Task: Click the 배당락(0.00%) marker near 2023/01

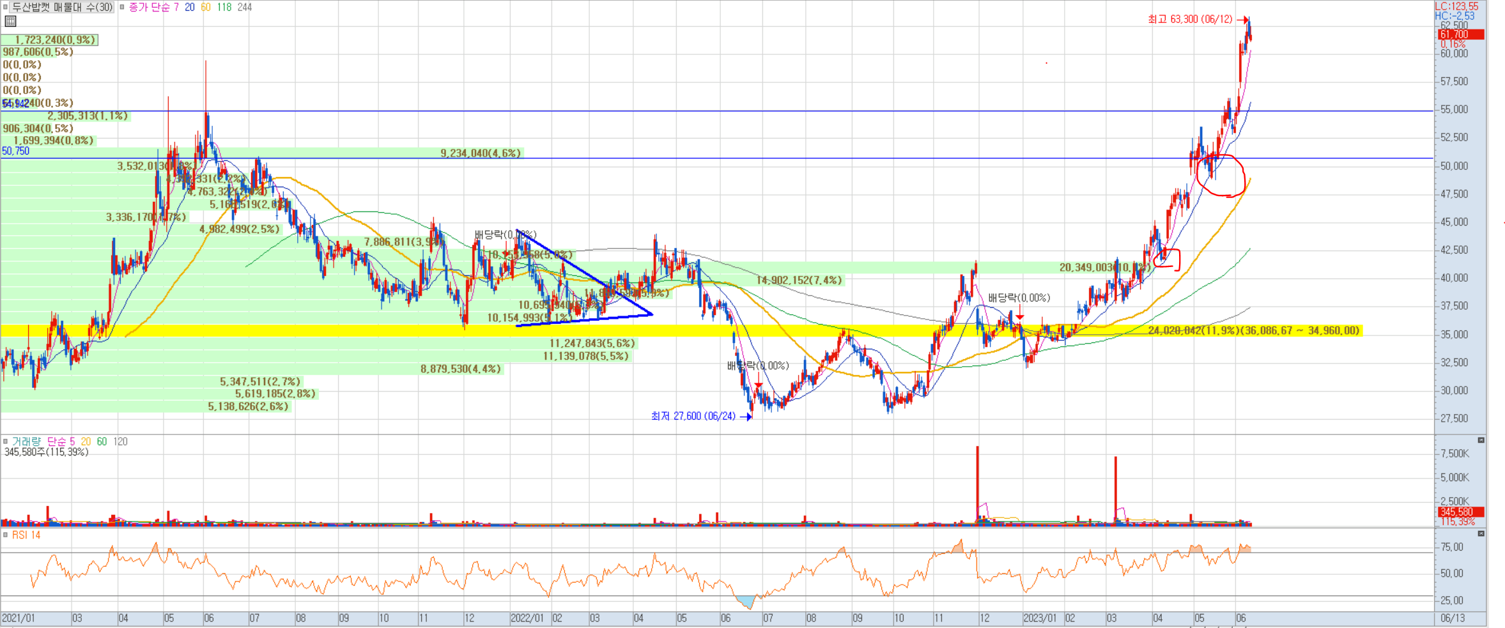Action: [1019, 298]
